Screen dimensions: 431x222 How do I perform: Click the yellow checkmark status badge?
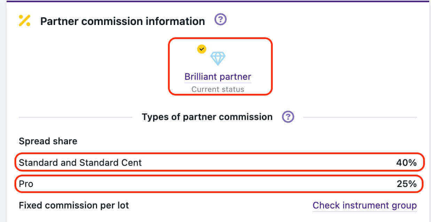coord(202,49)
